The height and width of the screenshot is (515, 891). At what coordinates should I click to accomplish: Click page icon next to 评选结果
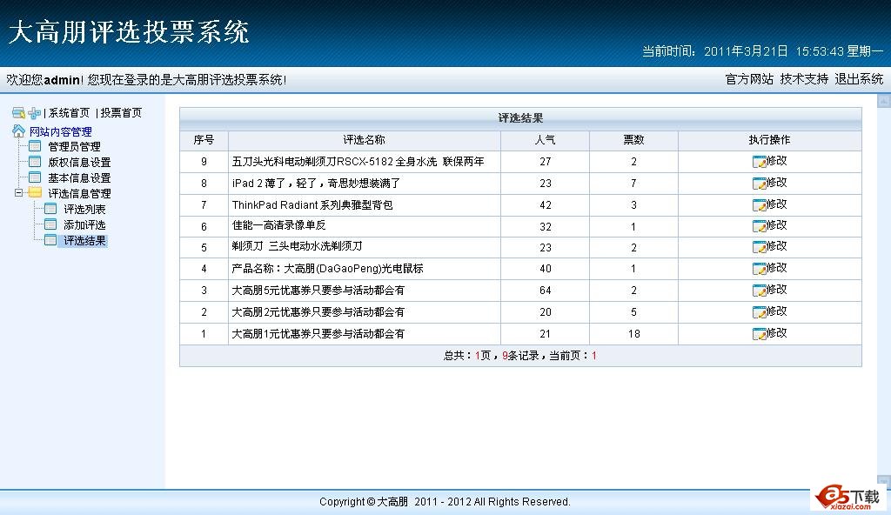coord(50,240)
